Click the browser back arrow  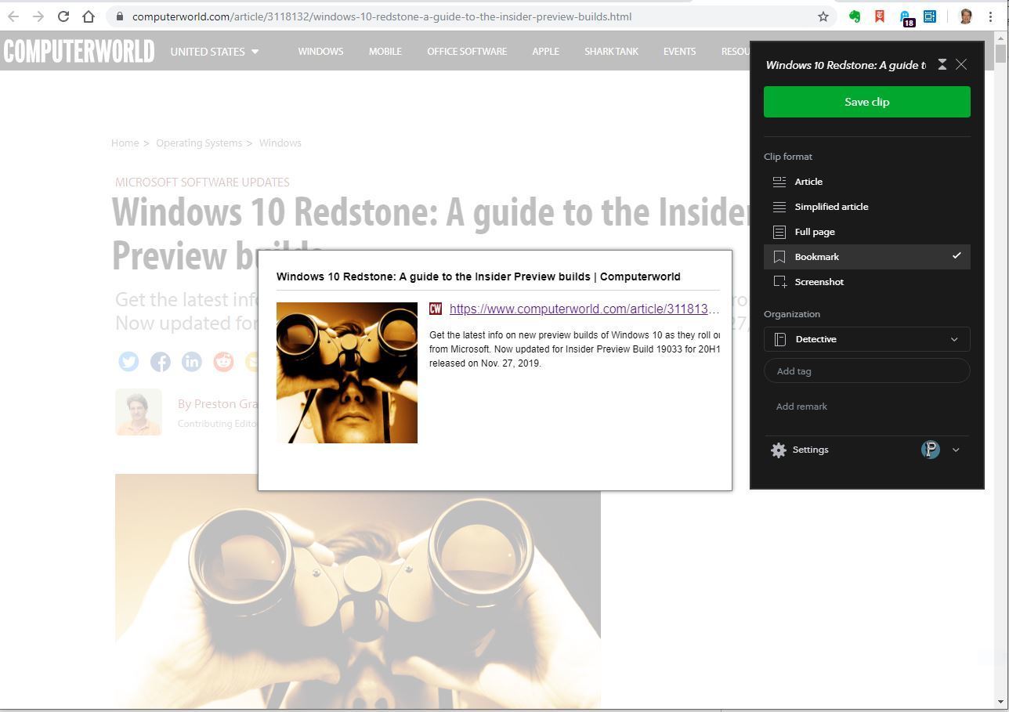(13, 16)
